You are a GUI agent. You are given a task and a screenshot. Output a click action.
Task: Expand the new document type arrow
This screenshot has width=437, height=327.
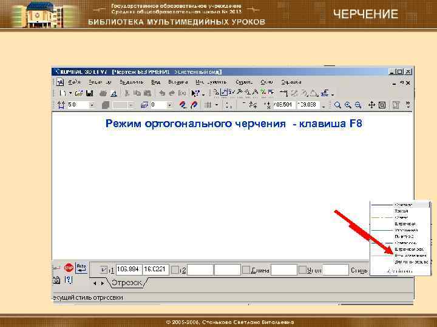(x=70, y=94)
